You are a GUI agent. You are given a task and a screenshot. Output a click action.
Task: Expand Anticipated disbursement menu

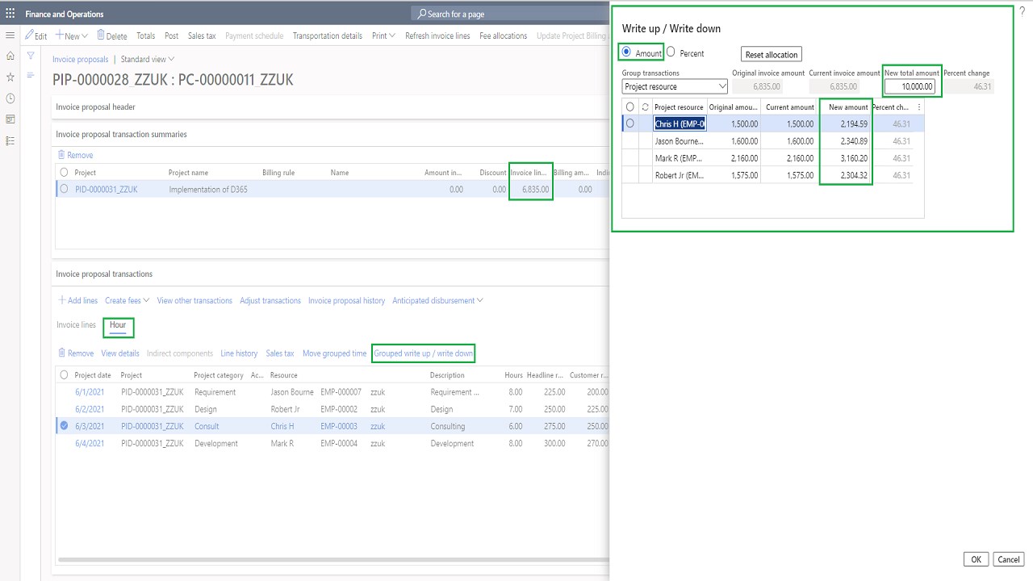pyautogui.click(x=437, y=300)
